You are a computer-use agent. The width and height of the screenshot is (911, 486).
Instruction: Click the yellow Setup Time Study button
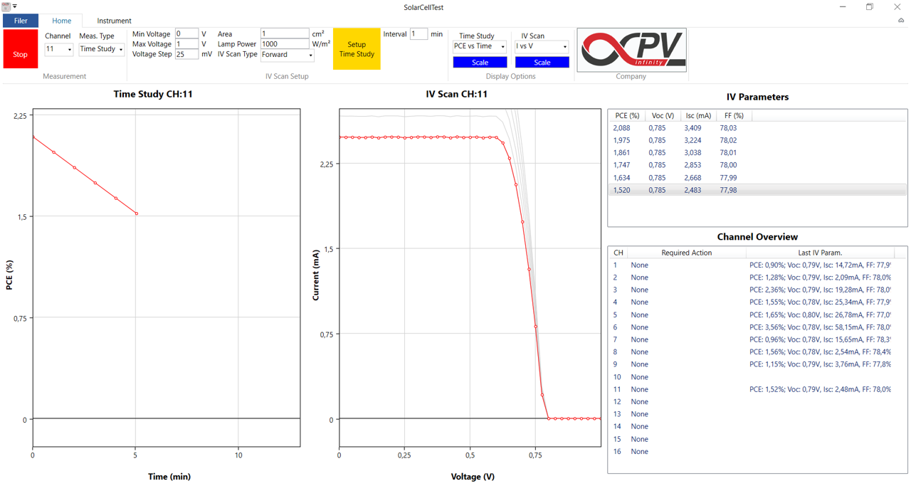(357, 48)
